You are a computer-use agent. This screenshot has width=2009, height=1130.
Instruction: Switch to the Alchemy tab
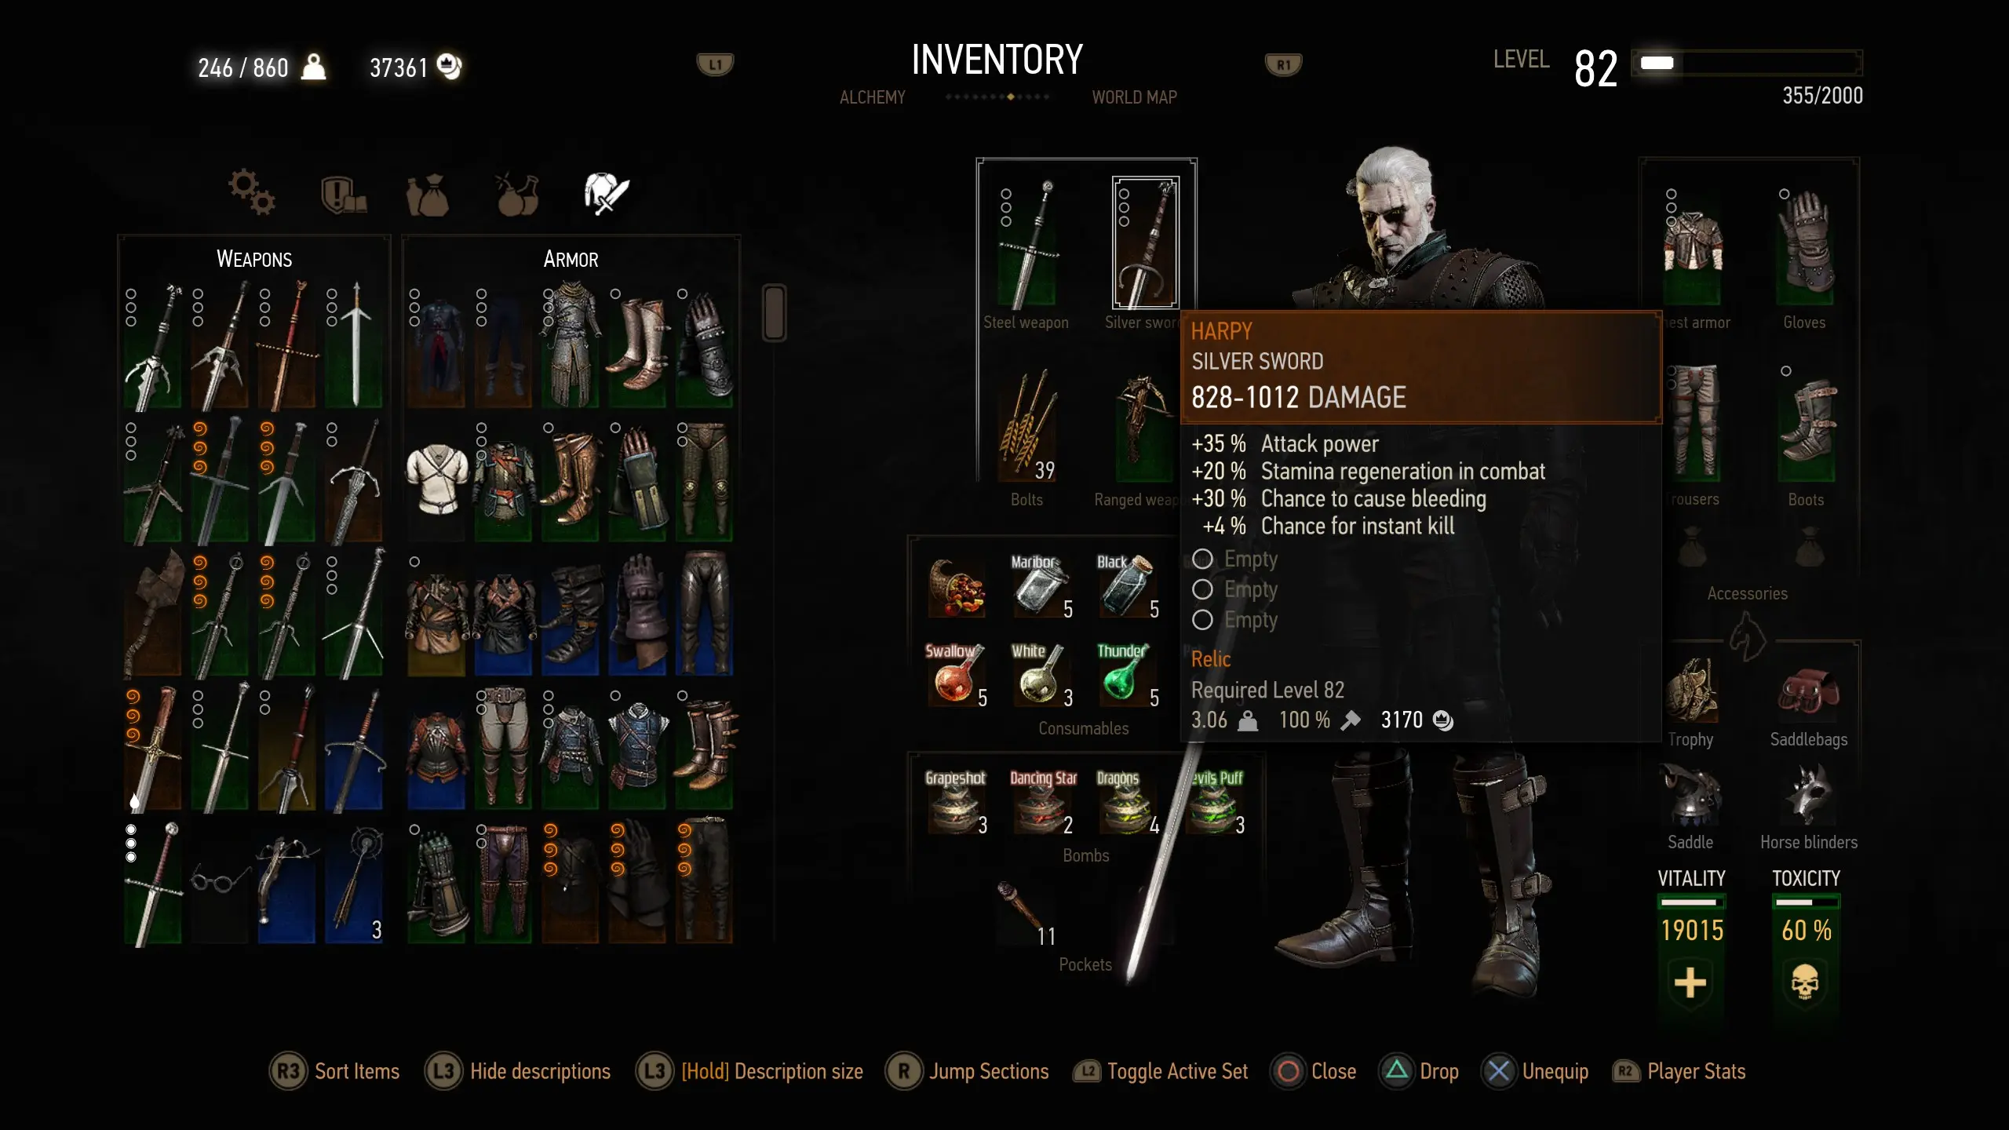pos(872,97)
